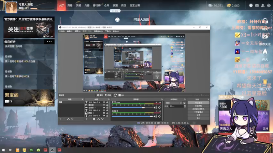The width and height of the screenshot is (273, 153).
Task: Move scene down in Scenes panel
Action: (72, 119)
